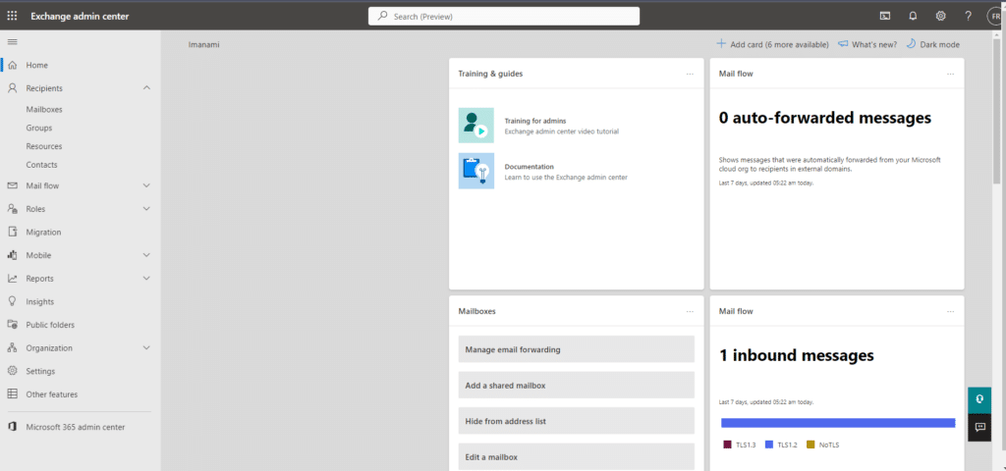The width and height of the screenshot is (1006, 471).
Task: Click Exchange admin center title
Action: point(80,16)
